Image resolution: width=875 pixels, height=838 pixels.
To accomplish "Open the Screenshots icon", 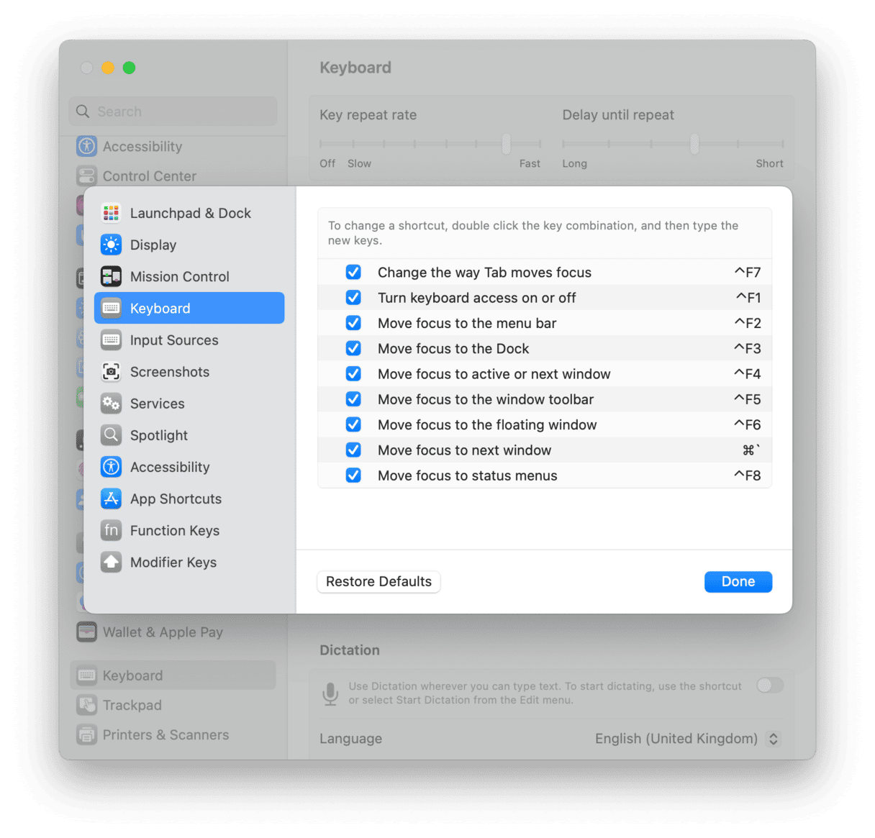I will [x=111, y=372].
